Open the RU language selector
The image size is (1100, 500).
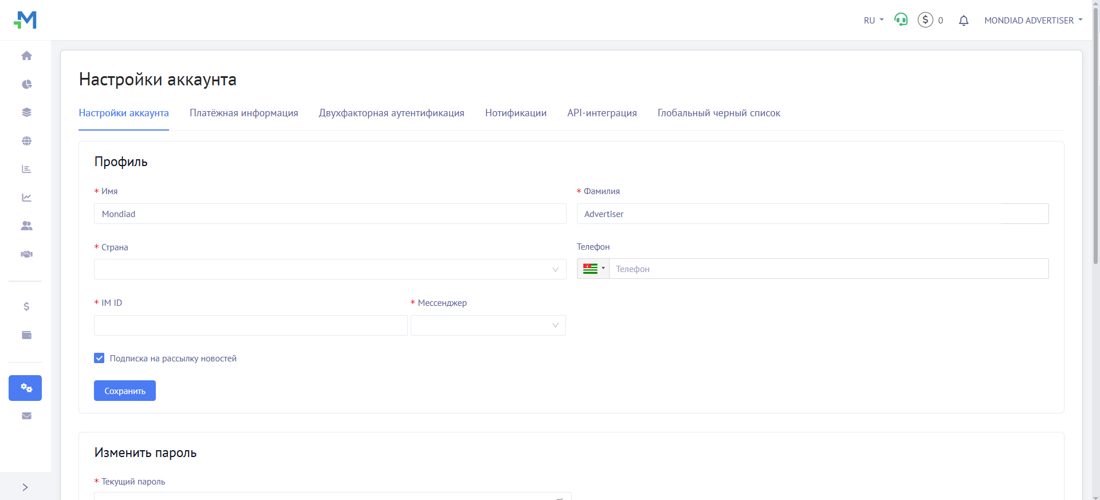click(x=873, y=21)
